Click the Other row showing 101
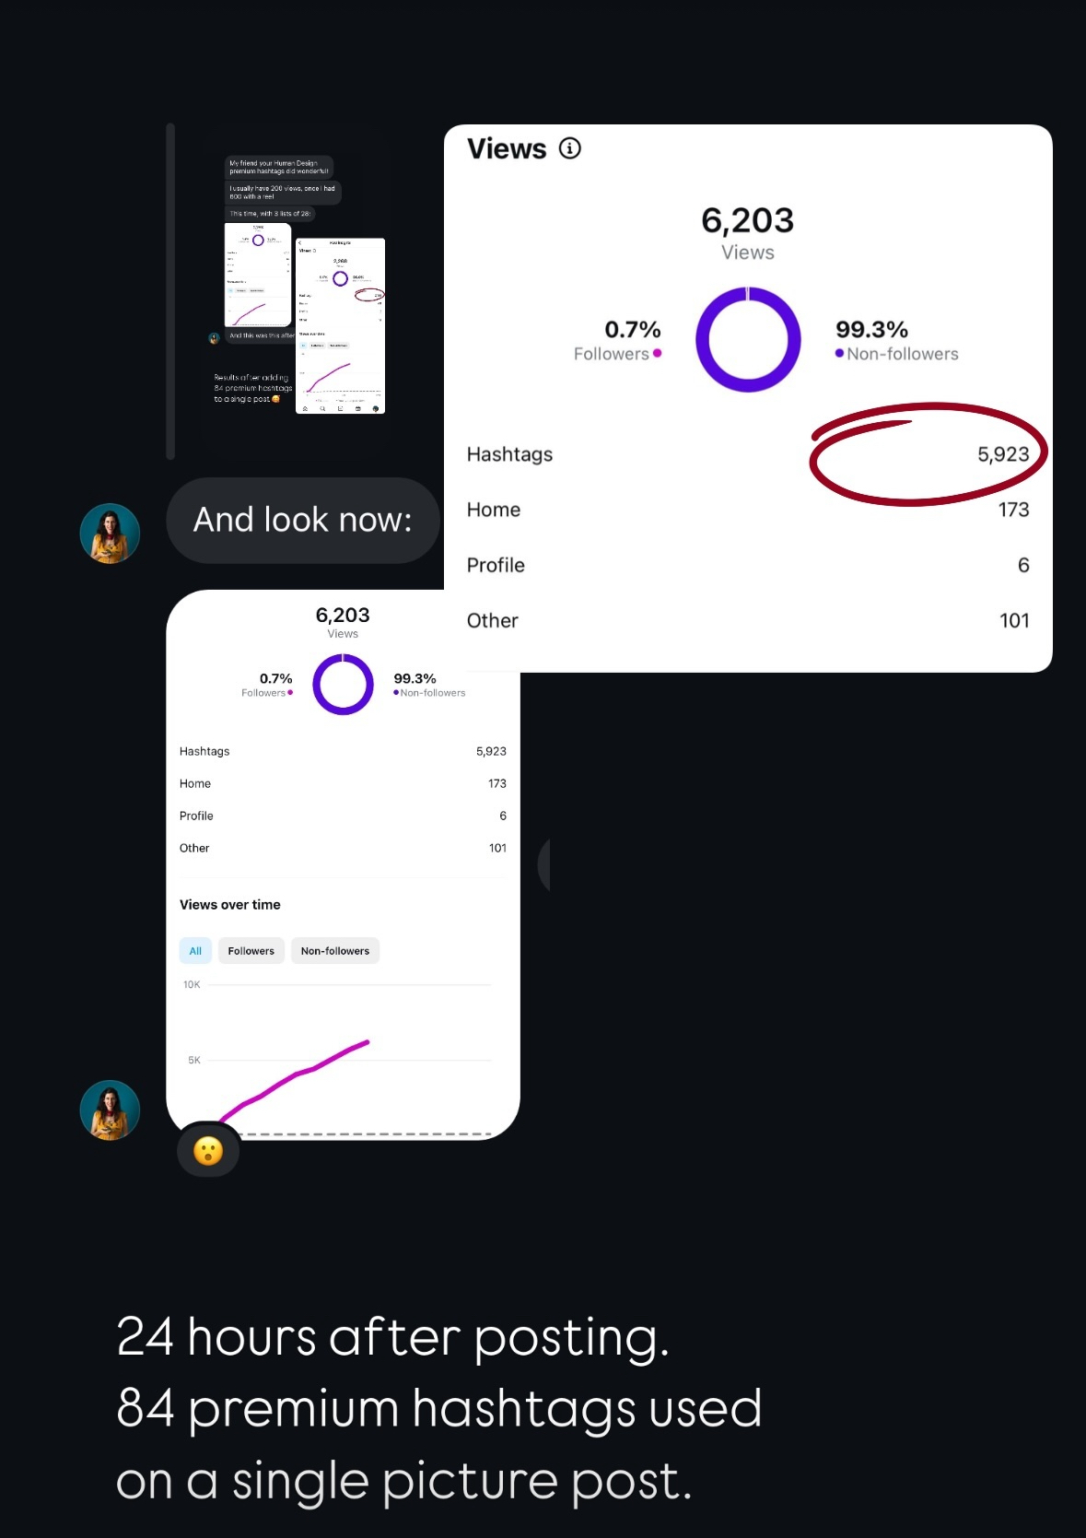Viewport: 1086px width, 1538px height. tap(748, 620)
